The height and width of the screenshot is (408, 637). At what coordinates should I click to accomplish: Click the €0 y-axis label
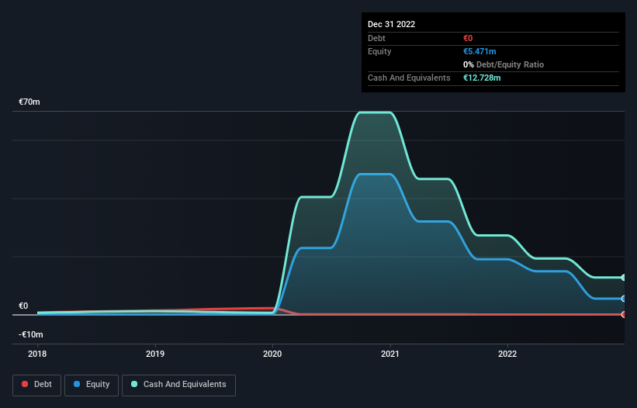[23, 306]
